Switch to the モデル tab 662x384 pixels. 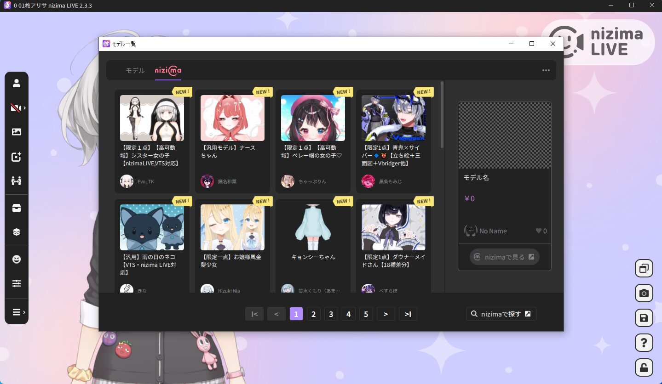[x=135, y=71]
